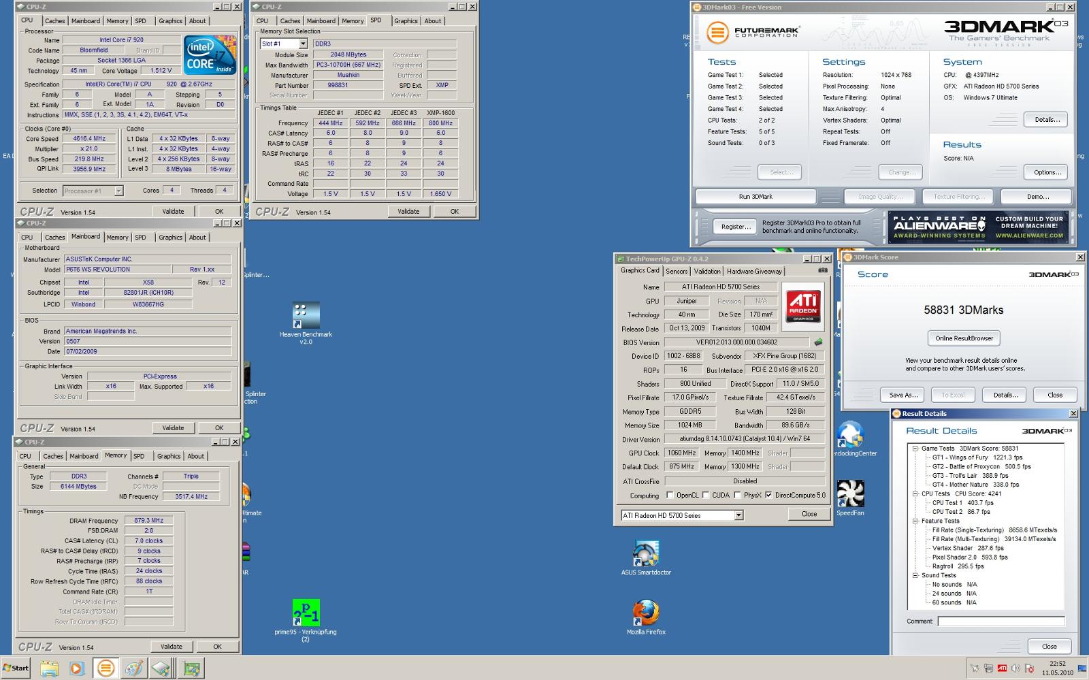
Task: Click Options... button in 3DMark03
Action: (x=1047, y=172)
